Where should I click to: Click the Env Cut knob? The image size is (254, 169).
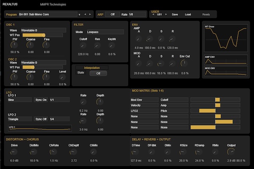click(x=184, y=63)
